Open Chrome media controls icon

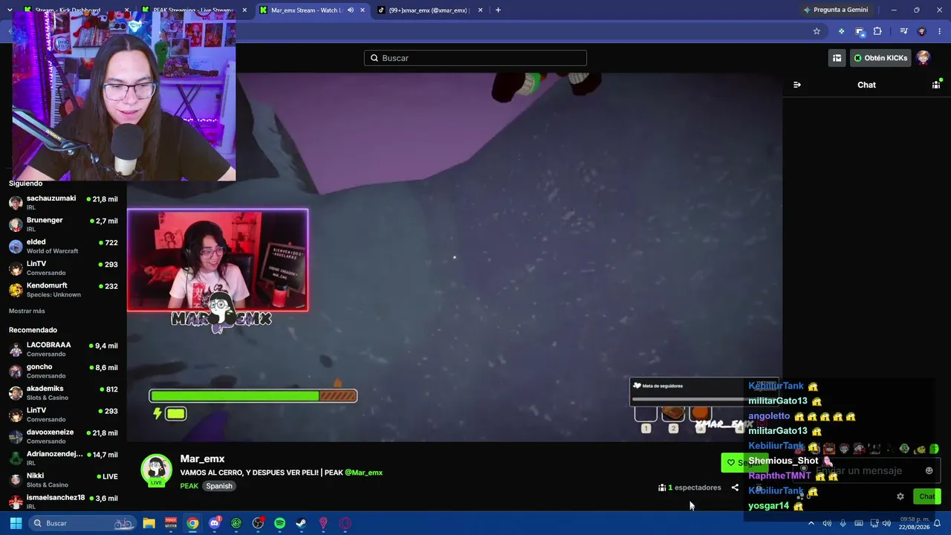[x=903, y=31]
